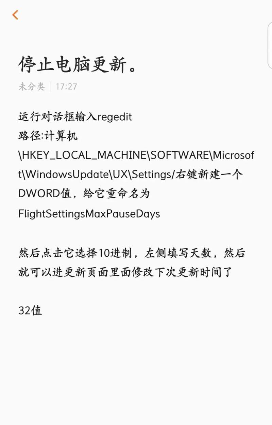Tap the 17:27 timestamp

[x=66, y=87]
